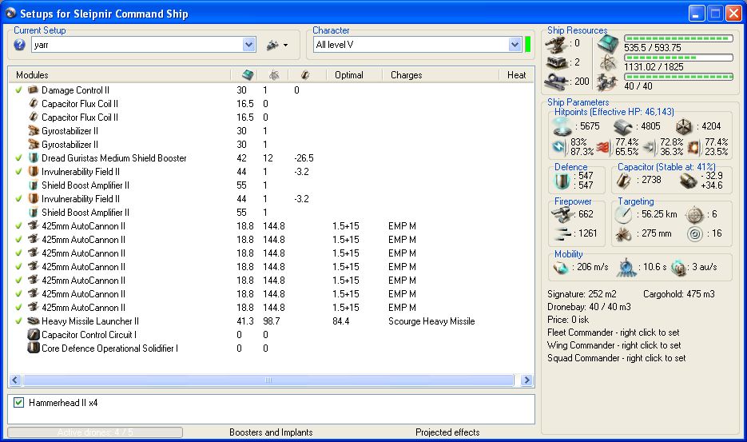
Task: Click the armor hitpoints icon
Action: pyautogui.click(x=623, y=126)
